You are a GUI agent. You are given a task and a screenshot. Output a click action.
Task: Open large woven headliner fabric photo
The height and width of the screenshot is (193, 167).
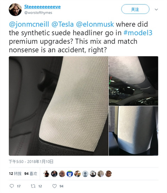[x=58, y=106]
